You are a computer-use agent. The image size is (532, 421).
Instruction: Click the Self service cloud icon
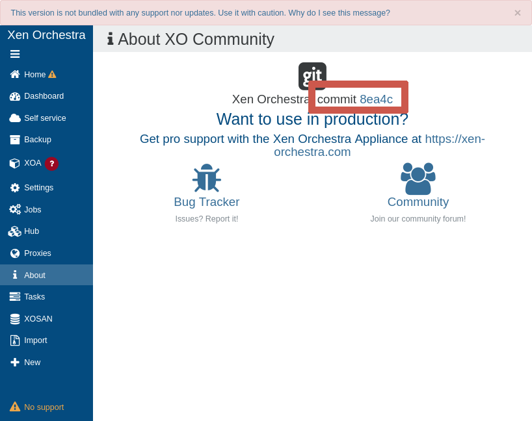(15, 118)
